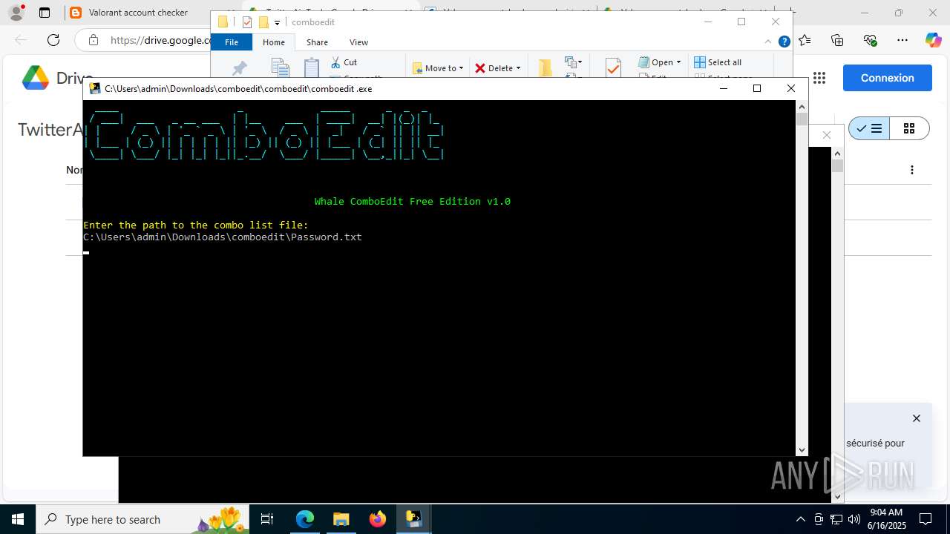Open the View ribbon tab

coord(358,42)
